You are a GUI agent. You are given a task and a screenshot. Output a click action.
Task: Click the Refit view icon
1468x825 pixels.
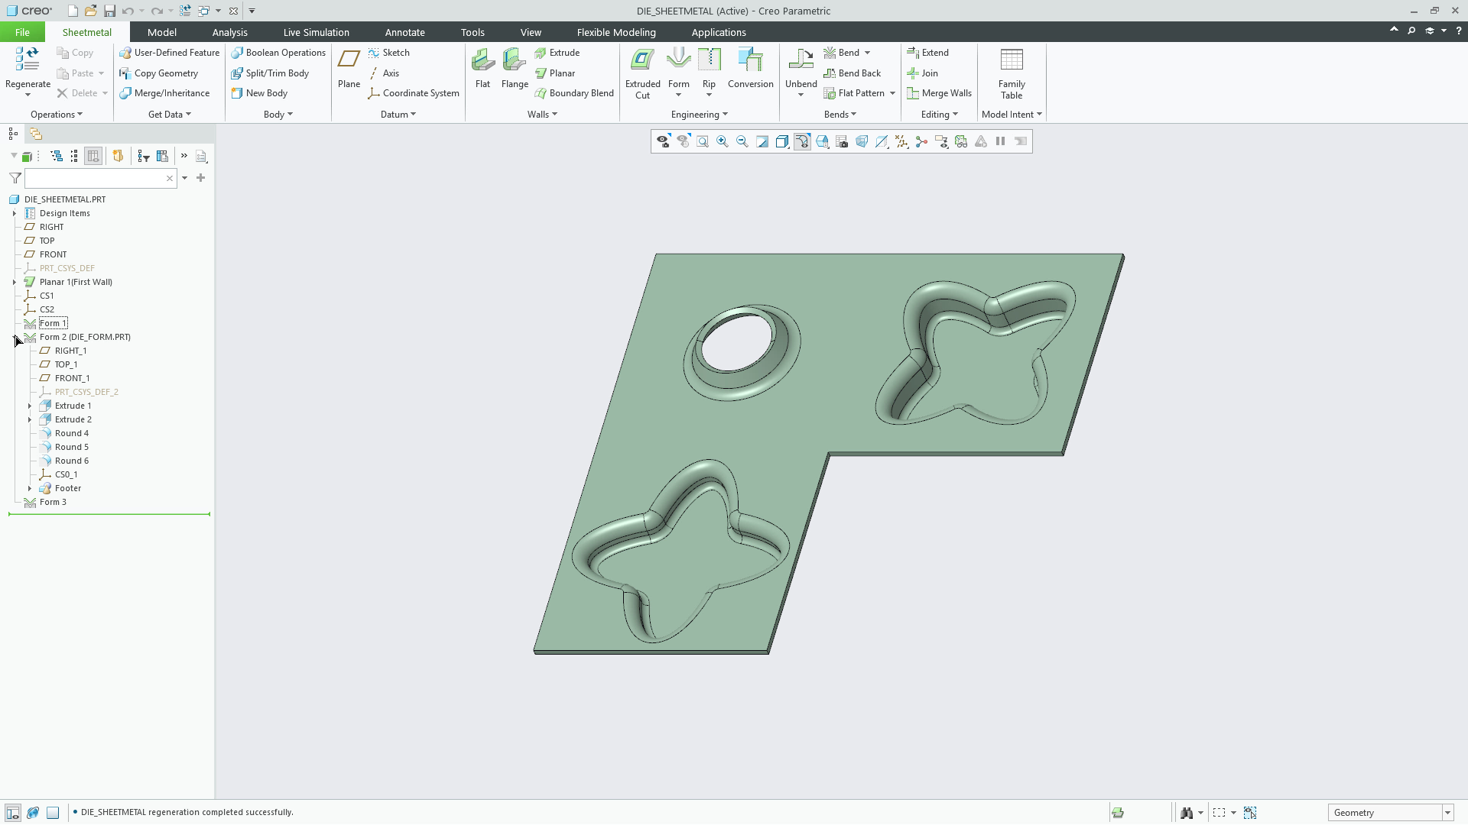(703, 141)
